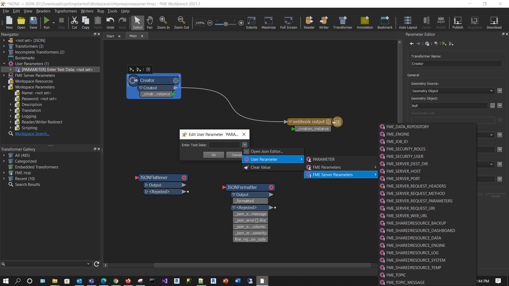This screenshot has width=509, height=286.
Task: Click the JSONFormatter red parameters gear
Action: tap(271, 187)
